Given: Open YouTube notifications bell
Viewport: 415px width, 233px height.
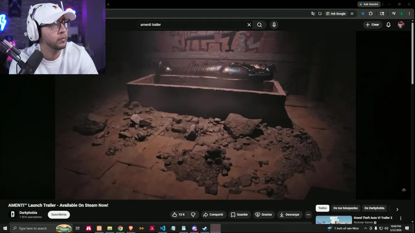Looking at the screenshot, I should (388, 25).
